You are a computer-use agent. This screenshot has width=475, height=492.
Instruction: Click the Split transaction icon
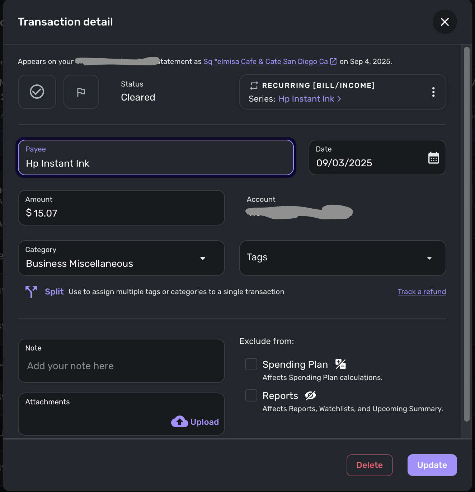click(x=31, y=292)
